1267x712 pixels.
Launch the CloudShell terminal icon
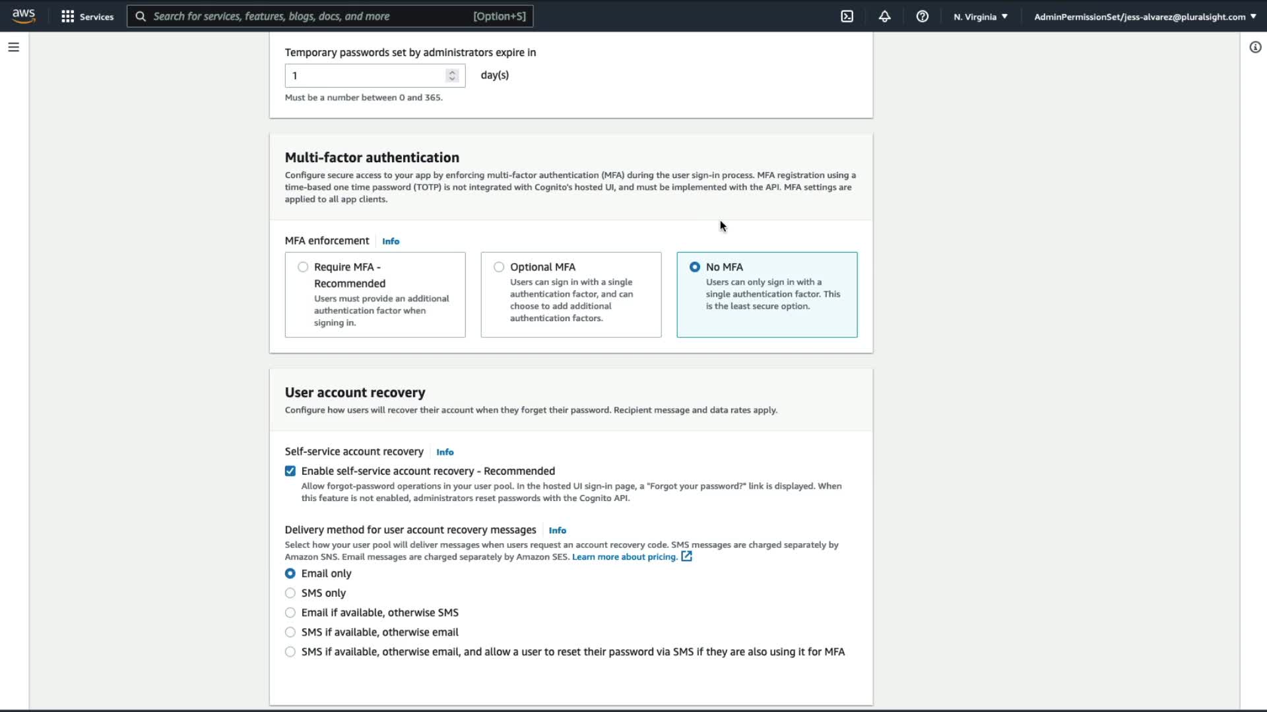(x=847, y=16)
